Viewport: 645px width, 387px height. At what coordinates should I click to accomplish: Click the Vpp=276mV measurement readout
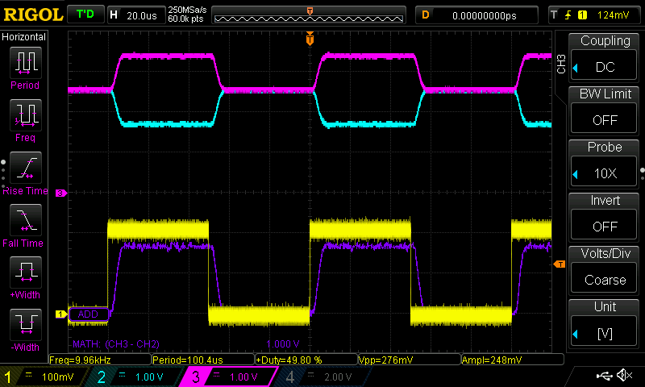point(410,360)
